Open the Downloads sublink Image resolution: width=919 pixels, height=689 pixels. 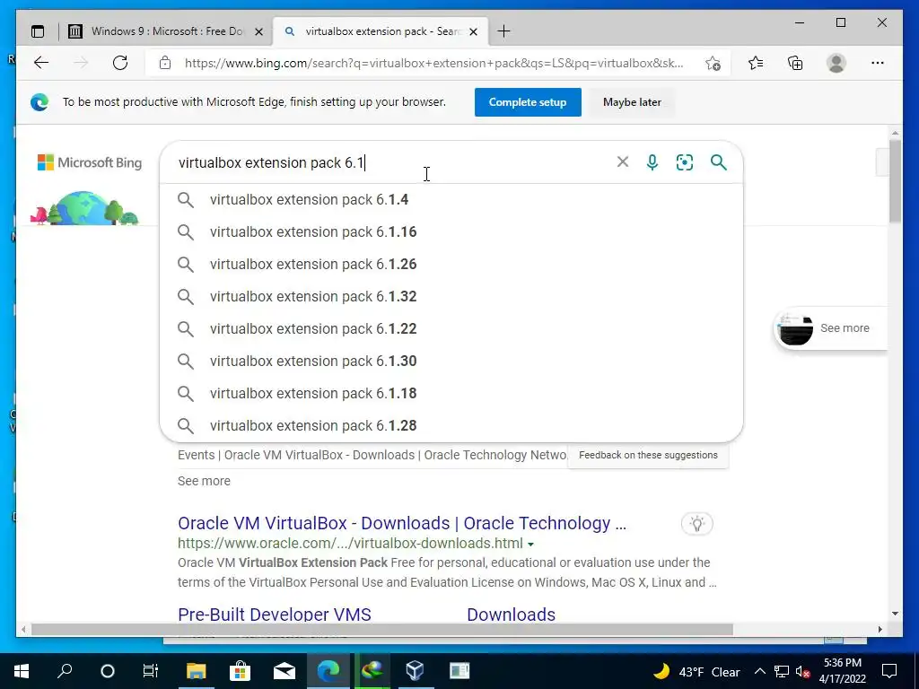511,614
